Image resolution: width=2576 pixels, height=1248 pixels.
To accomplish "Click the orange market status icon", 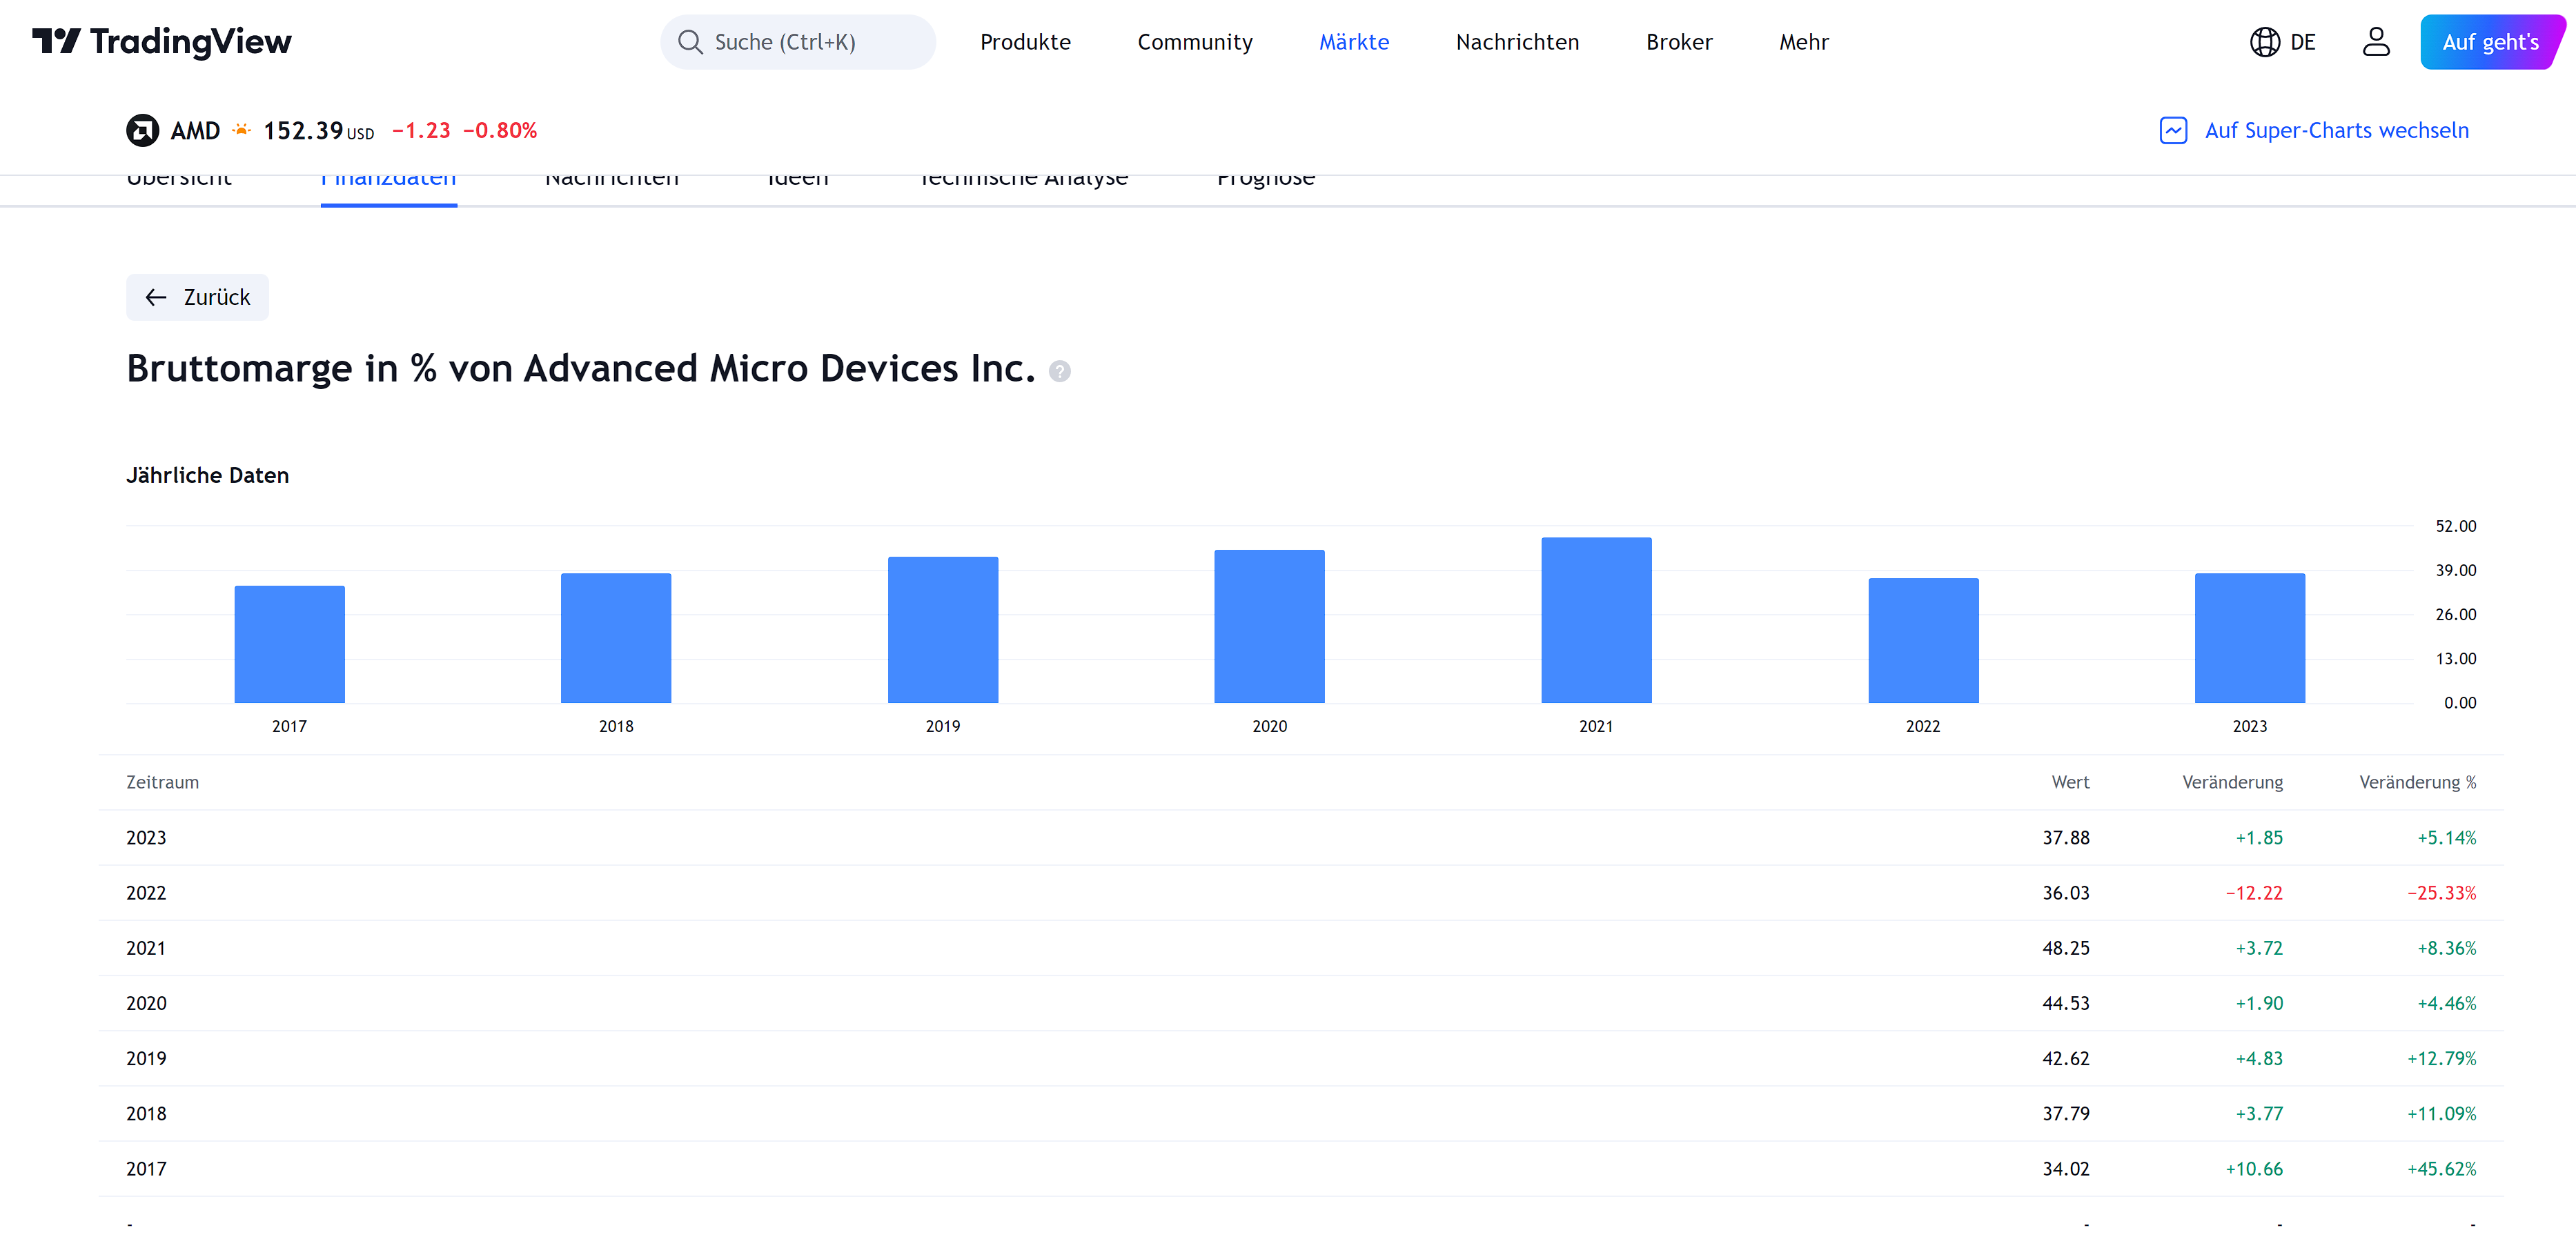I will point(241,130).
